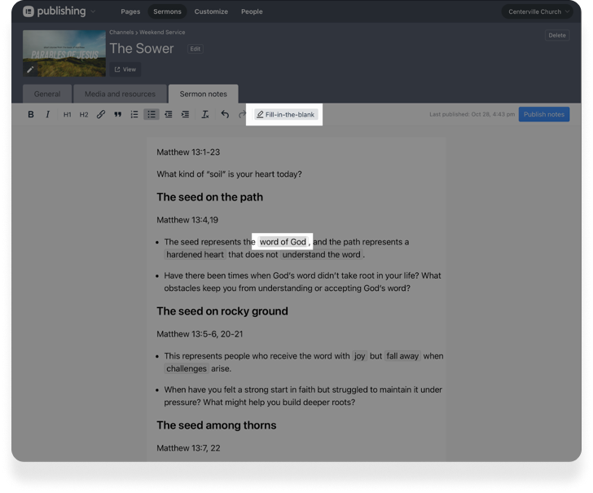The width and height of the screenshot is (593, 493).
Task: Decrease indent (outdent) of selection
Action: pos(169,114)
